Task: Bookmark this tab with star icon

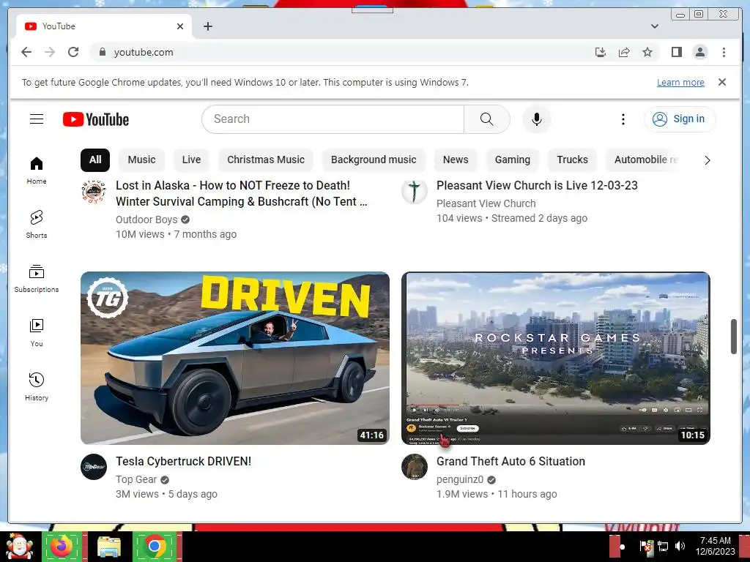Action: pyautogui.click(x=647, y=52)
